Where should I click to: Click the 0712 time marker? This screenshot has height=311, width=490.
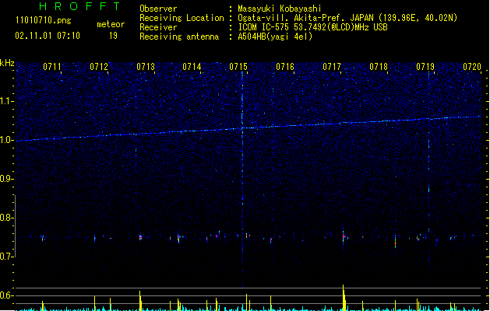[99, 67]
